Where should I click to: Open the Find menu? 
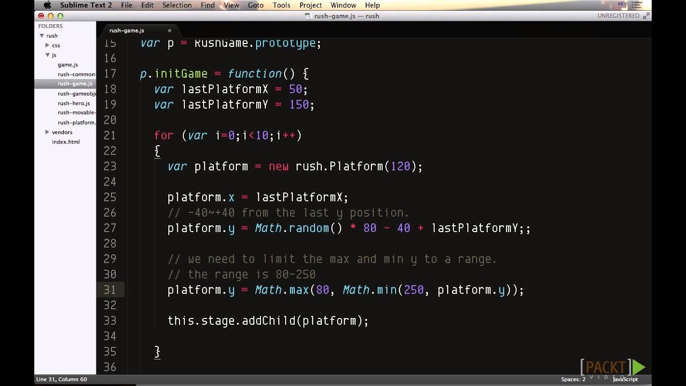pyautogui.click(x=207, y=5)
